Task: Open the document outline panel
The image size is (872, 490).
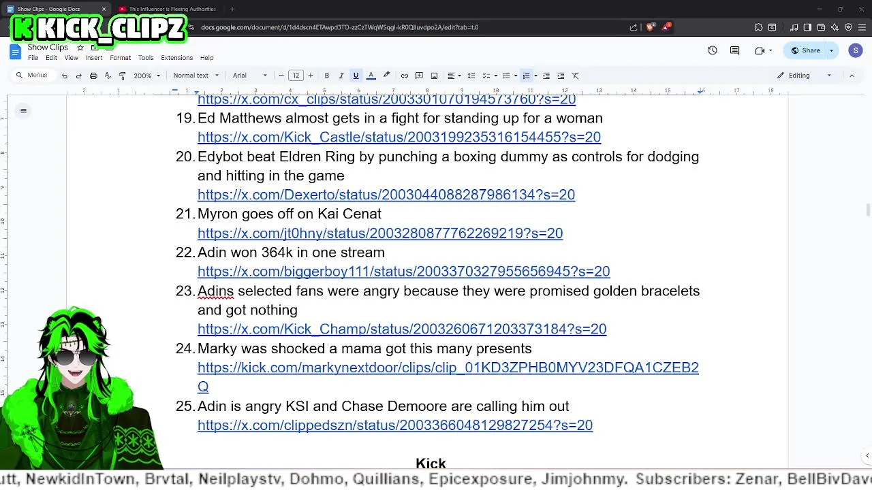Action: point(23,111)
